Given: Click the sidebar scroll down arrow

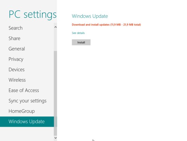Looking at the screenshot, I should (55, 138).
